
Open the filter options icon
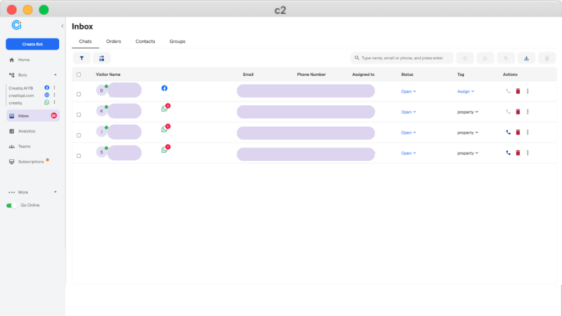81,58
